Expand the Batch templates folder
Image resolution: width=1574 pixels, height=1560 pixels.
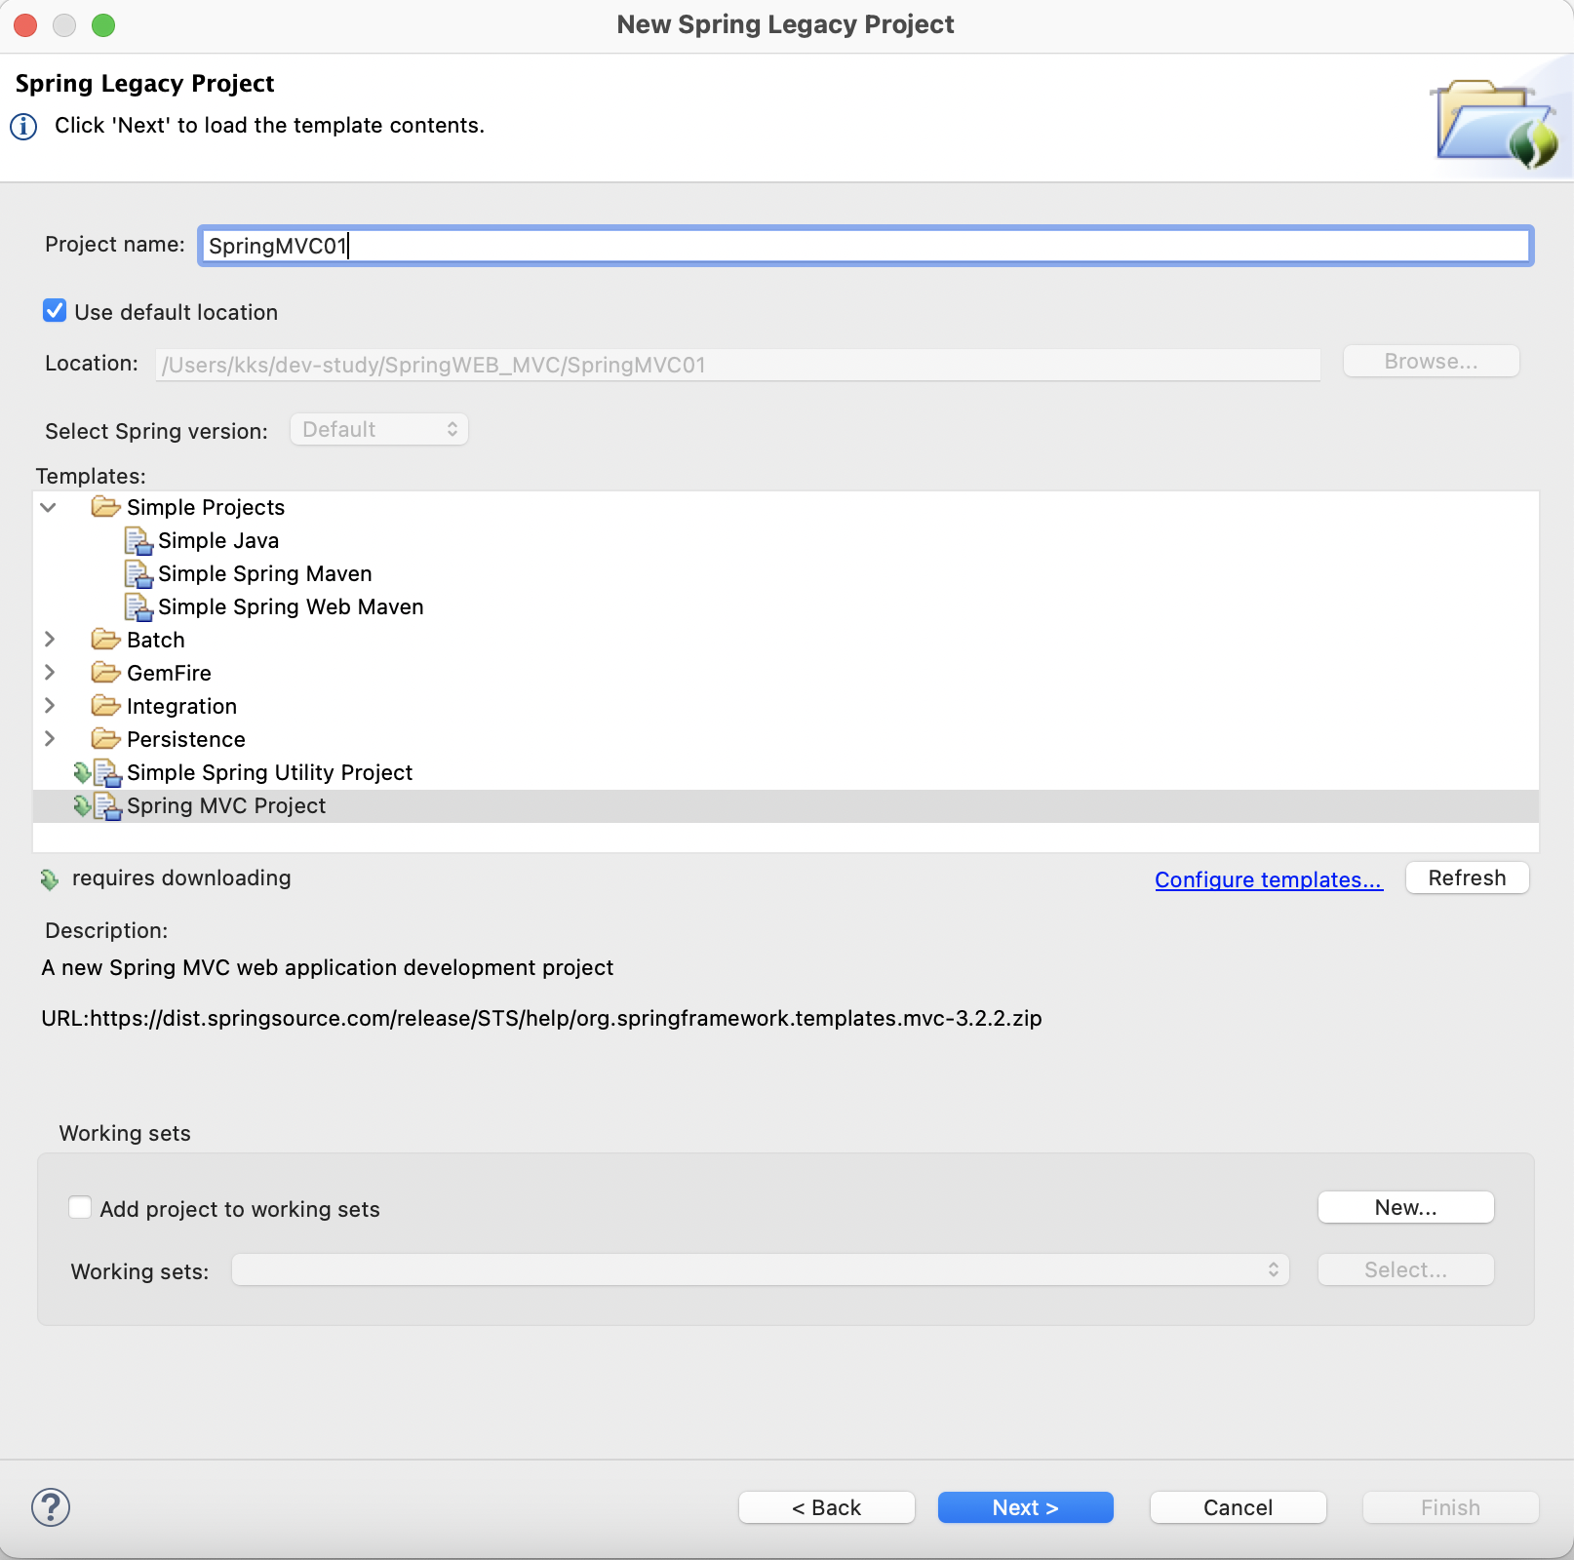click(x=50, y=640)
